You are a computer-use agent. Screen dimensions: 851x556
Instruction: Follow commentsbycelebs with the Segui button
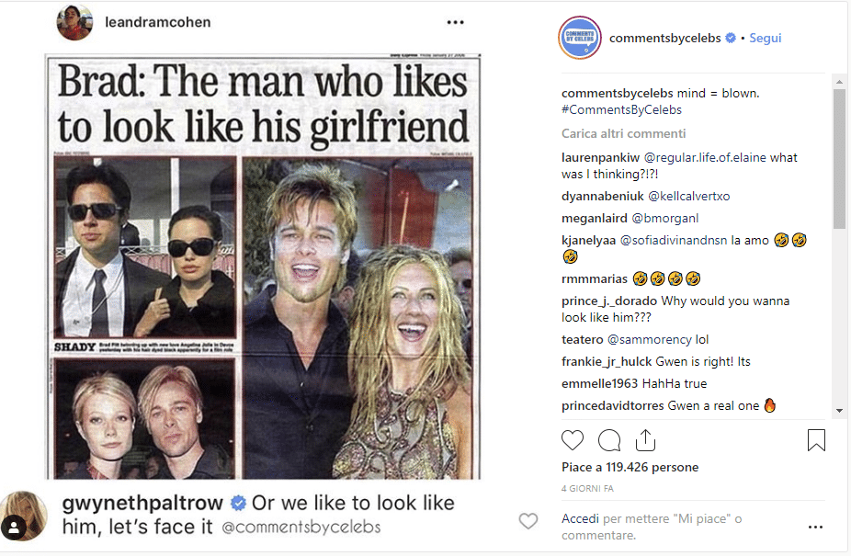click(765, 38)
